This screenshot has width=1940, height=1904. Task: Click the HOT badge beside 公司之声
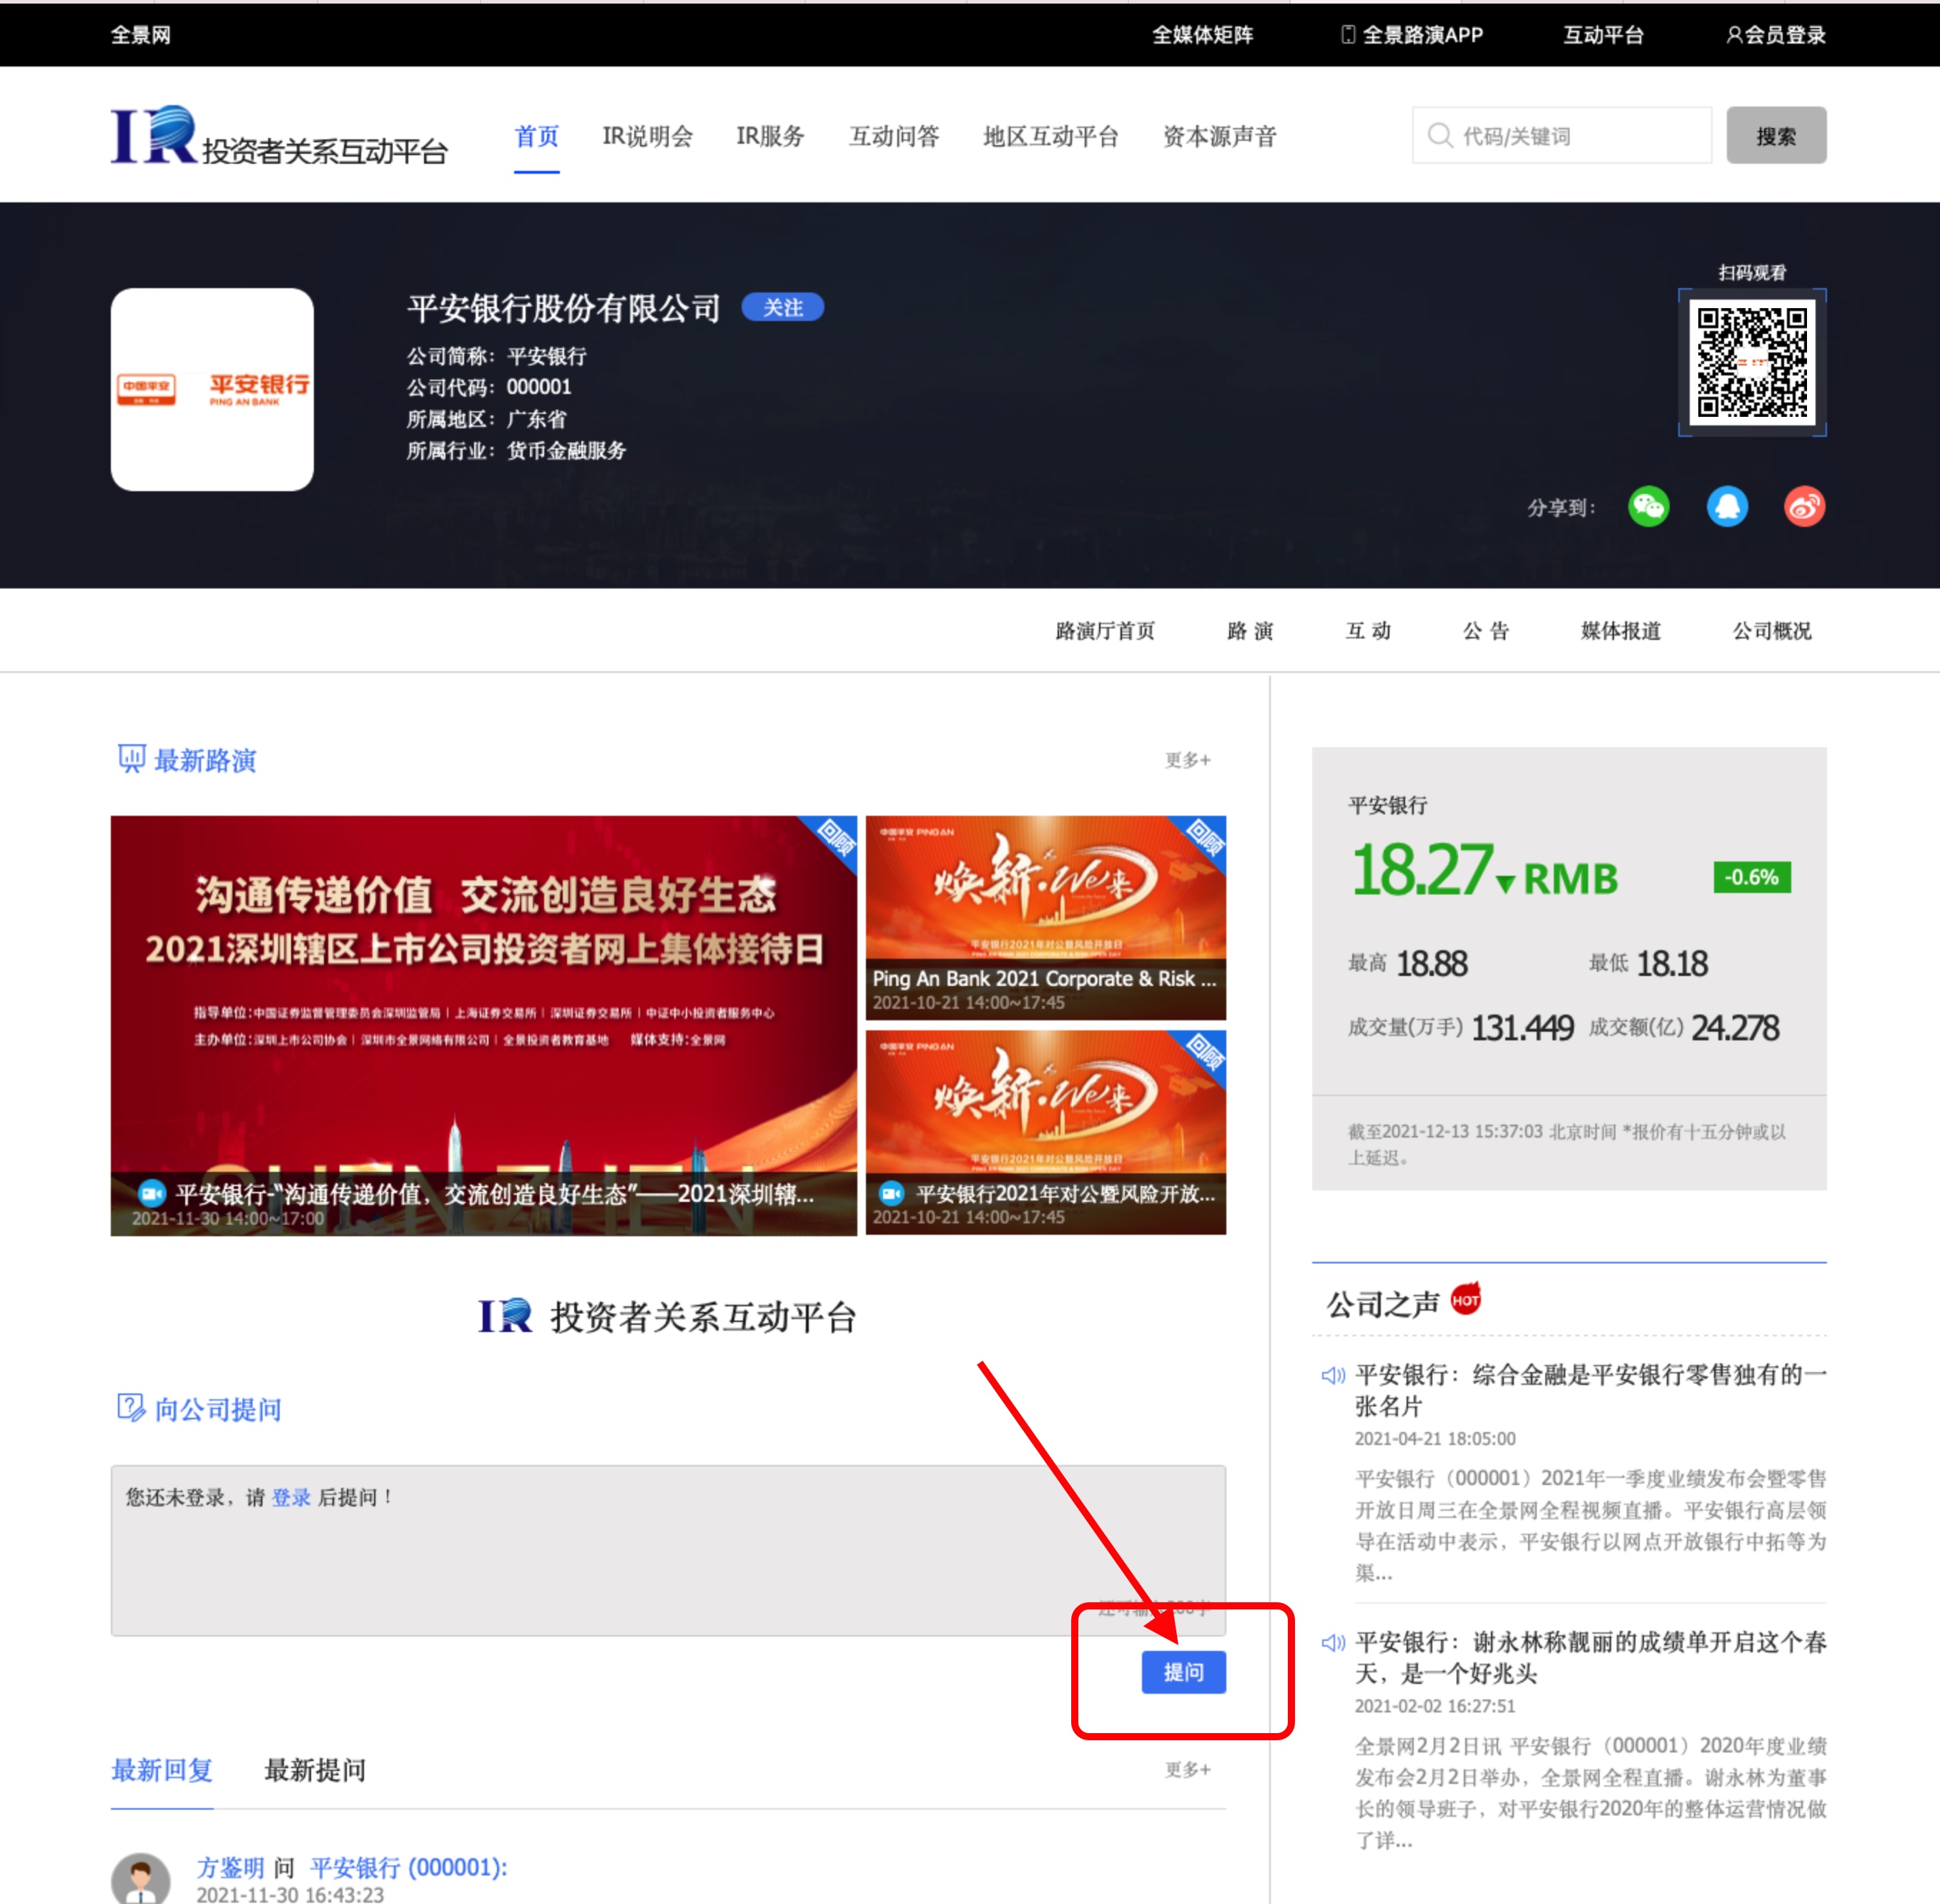[1466, 1299]
